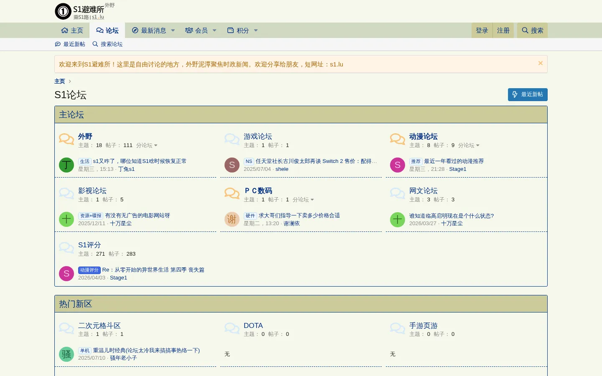Expand 分论坛 dropdown under PC数码
This screenshot has width=602, height=376.
tap(303, 200)
